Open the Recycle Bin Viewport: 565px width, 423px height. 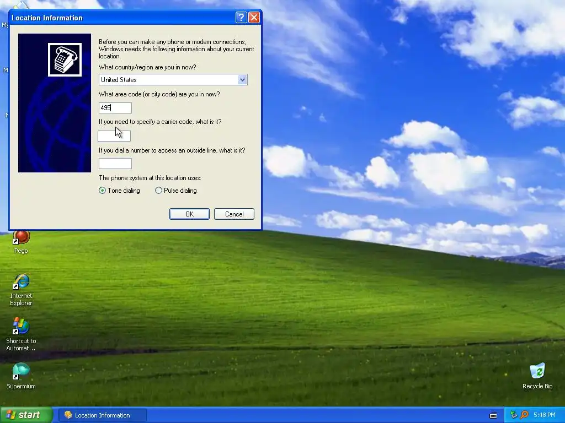[x=537, y=376]
